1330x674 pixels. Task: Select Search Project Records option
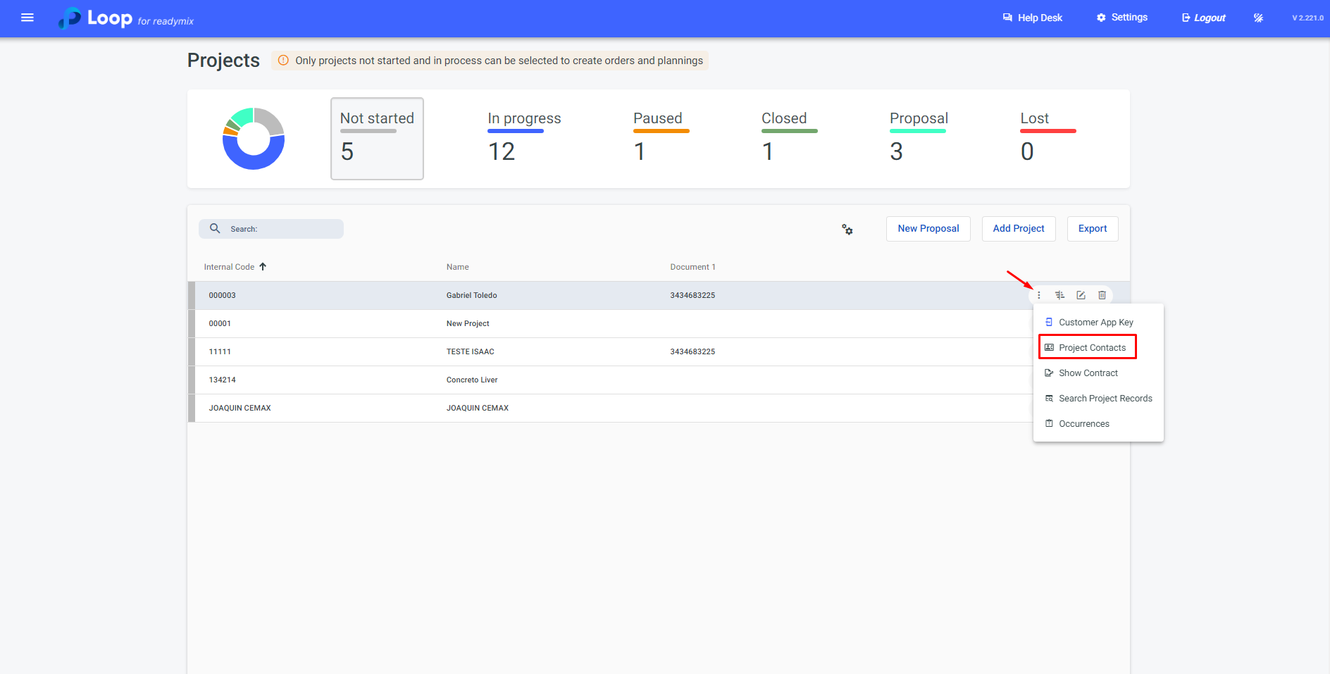click(x=1105, y=399)
